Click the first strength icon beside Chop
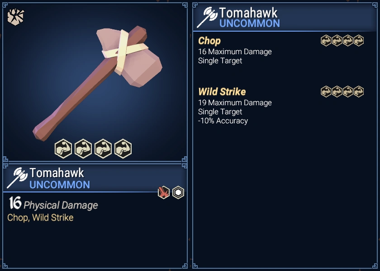The height and width of the screenshot is (271, 380). tap(326, 41)
